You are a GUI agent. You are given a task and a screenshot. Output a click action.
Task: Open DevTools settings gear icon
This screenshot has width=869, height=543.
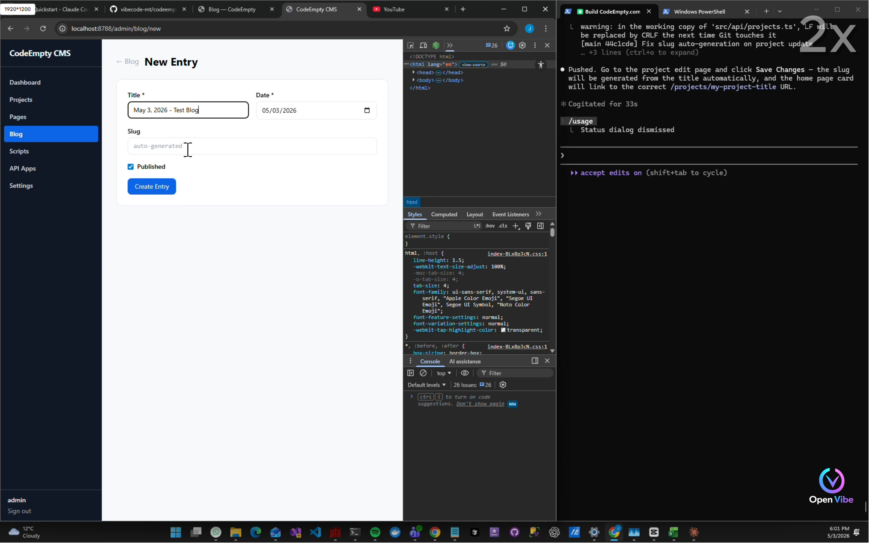(523, 45)
